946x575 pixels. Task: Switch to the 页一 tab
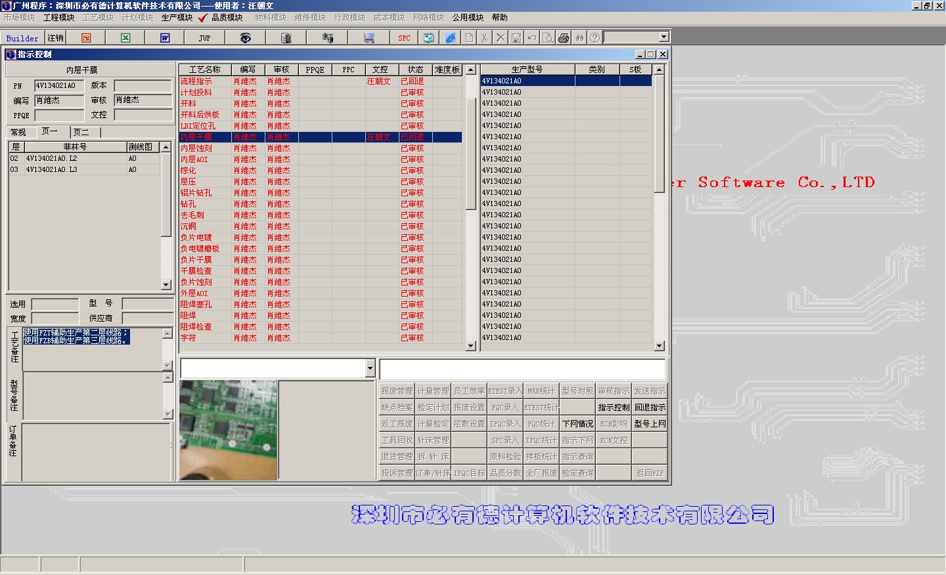click(x=50, y=131)
